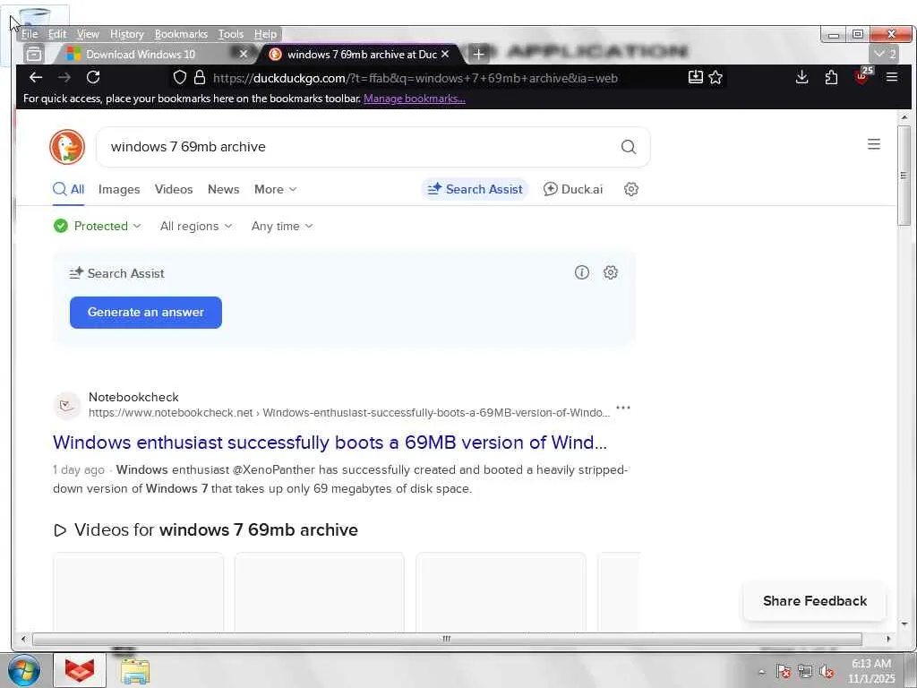
Task: Go back with the browser back arrow
Action: tap(36, 77)
